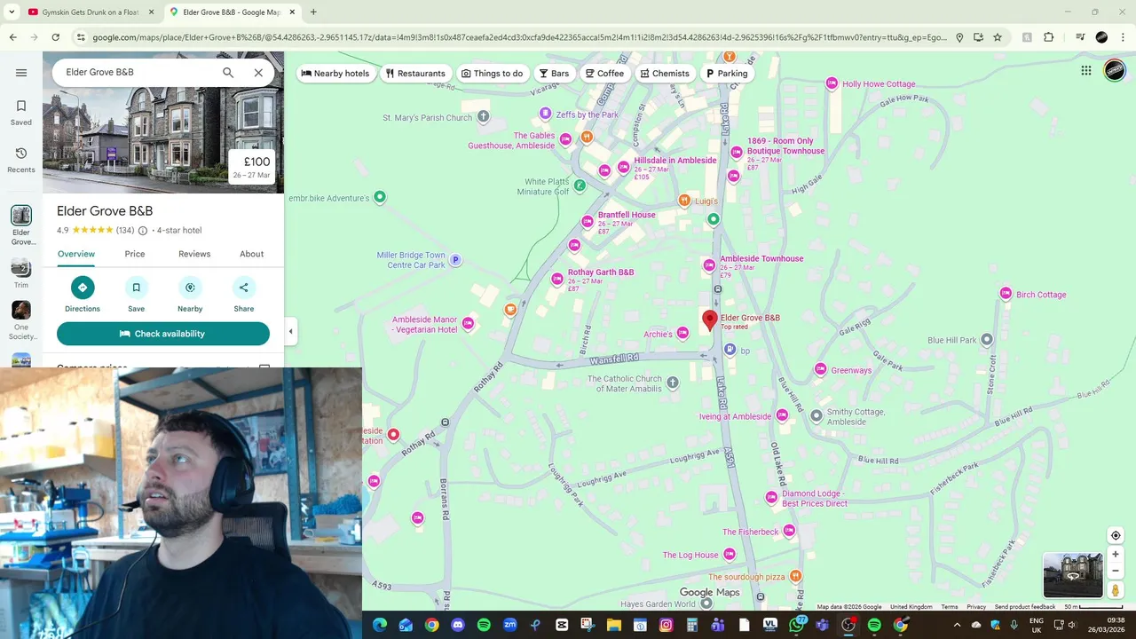Screen dimensions: 1136x639
Task: Open Saved places in sidebar
Action: (21, 113)
